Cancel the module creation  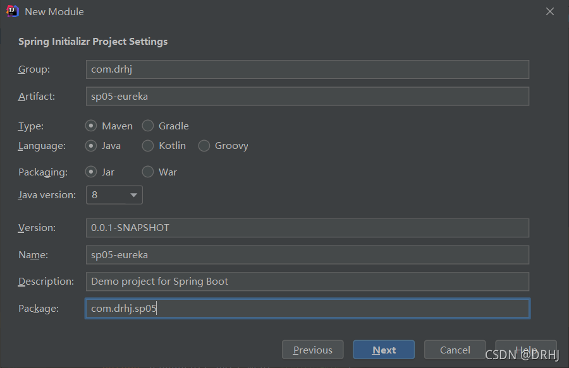(x=455, y=350)
